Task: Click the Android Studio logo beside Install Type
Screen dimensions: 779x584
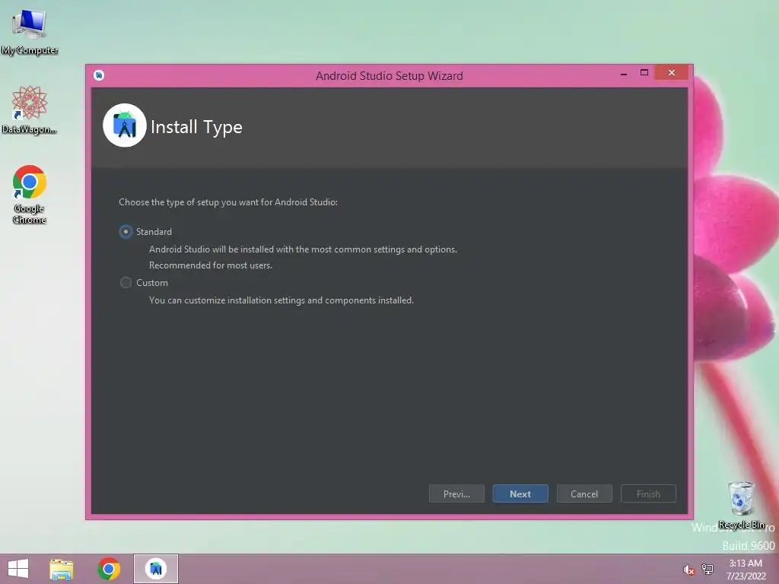Action: (125, 125)
